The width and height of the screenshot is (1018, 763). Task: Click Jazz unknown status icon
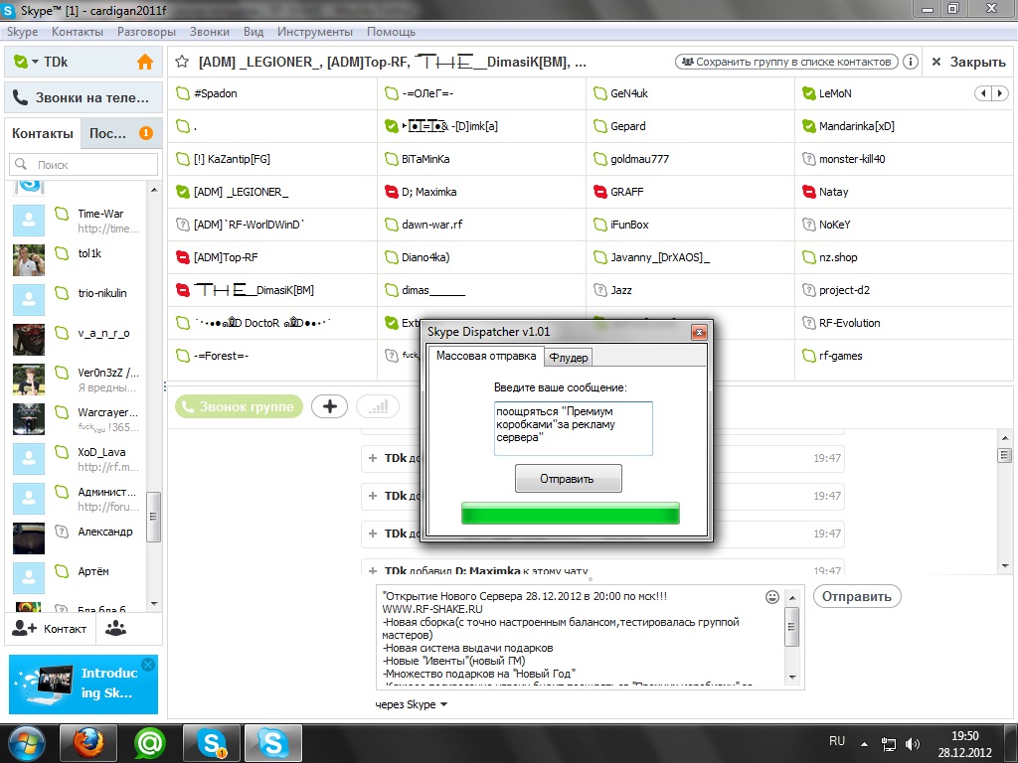pos(599,290)
